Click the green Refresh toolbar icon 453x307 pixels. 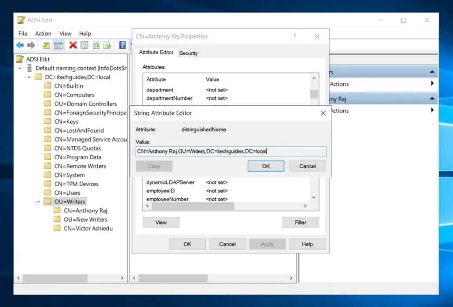(96, 46)
